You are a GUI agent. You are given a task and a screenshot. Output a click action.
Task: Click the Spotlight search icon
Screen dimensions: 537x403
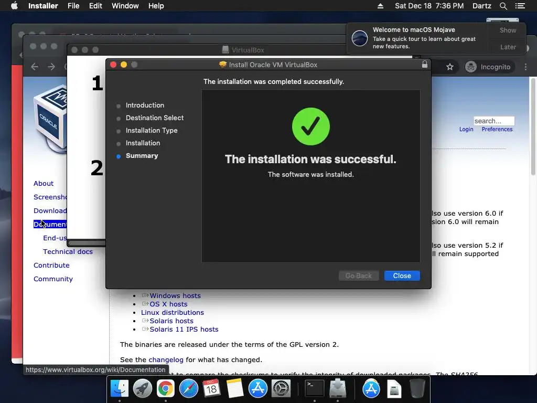click(x=503, y=6)
